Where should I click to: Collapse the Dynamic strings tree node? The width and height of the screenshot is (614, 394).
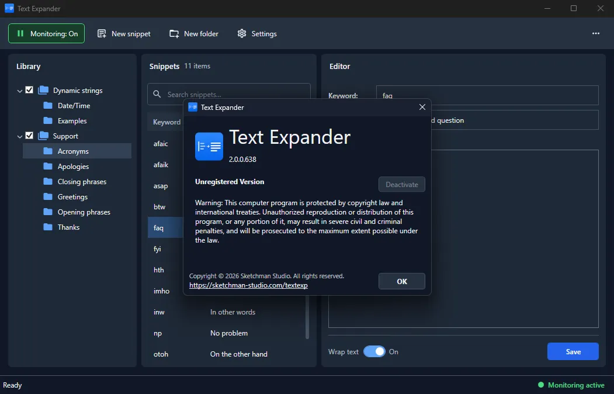[x=20, y=91]
